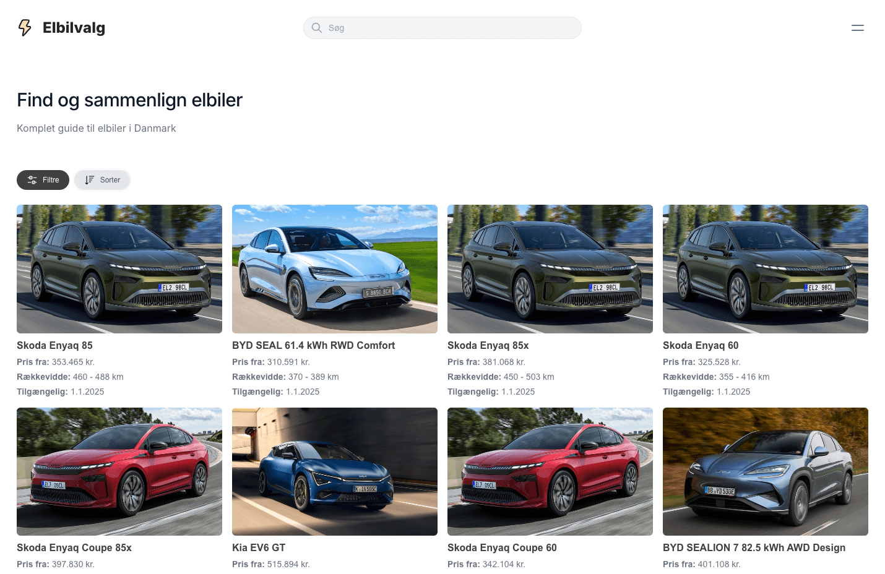Click price 401.108 kr. for BYD SEALION 7
The width and height of the screenshot is (885, 574).
point(719,564)
